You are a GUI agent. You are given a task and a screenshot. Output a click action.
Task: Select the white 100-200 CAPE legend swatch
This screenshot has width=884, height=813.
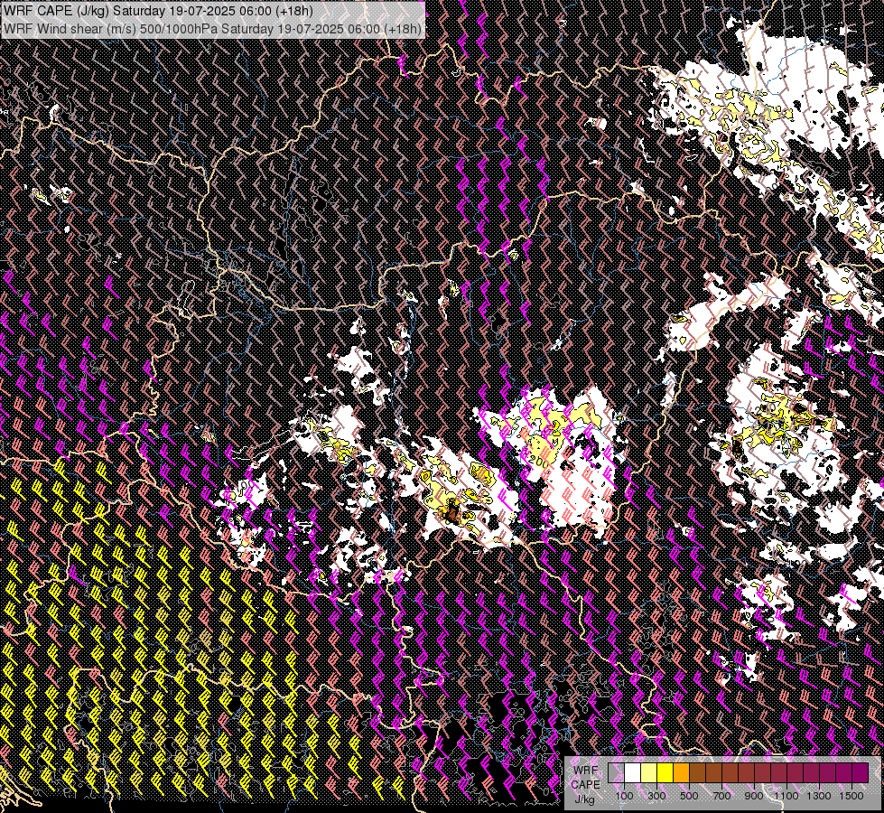tap(633, 773)
